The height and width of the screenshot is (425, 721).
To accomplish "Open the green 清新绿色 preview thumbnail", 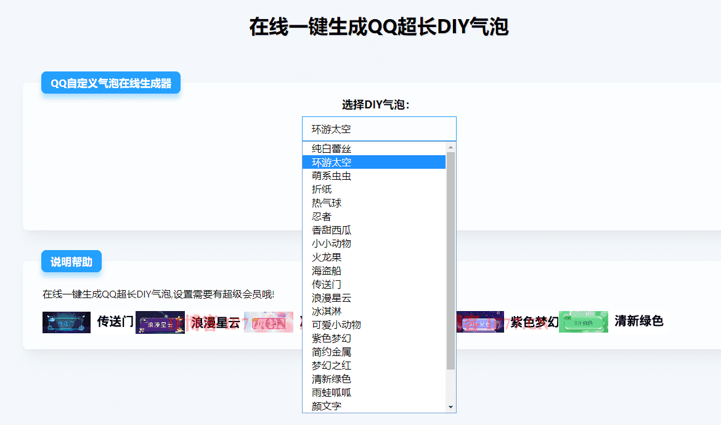I will point(584,322).
